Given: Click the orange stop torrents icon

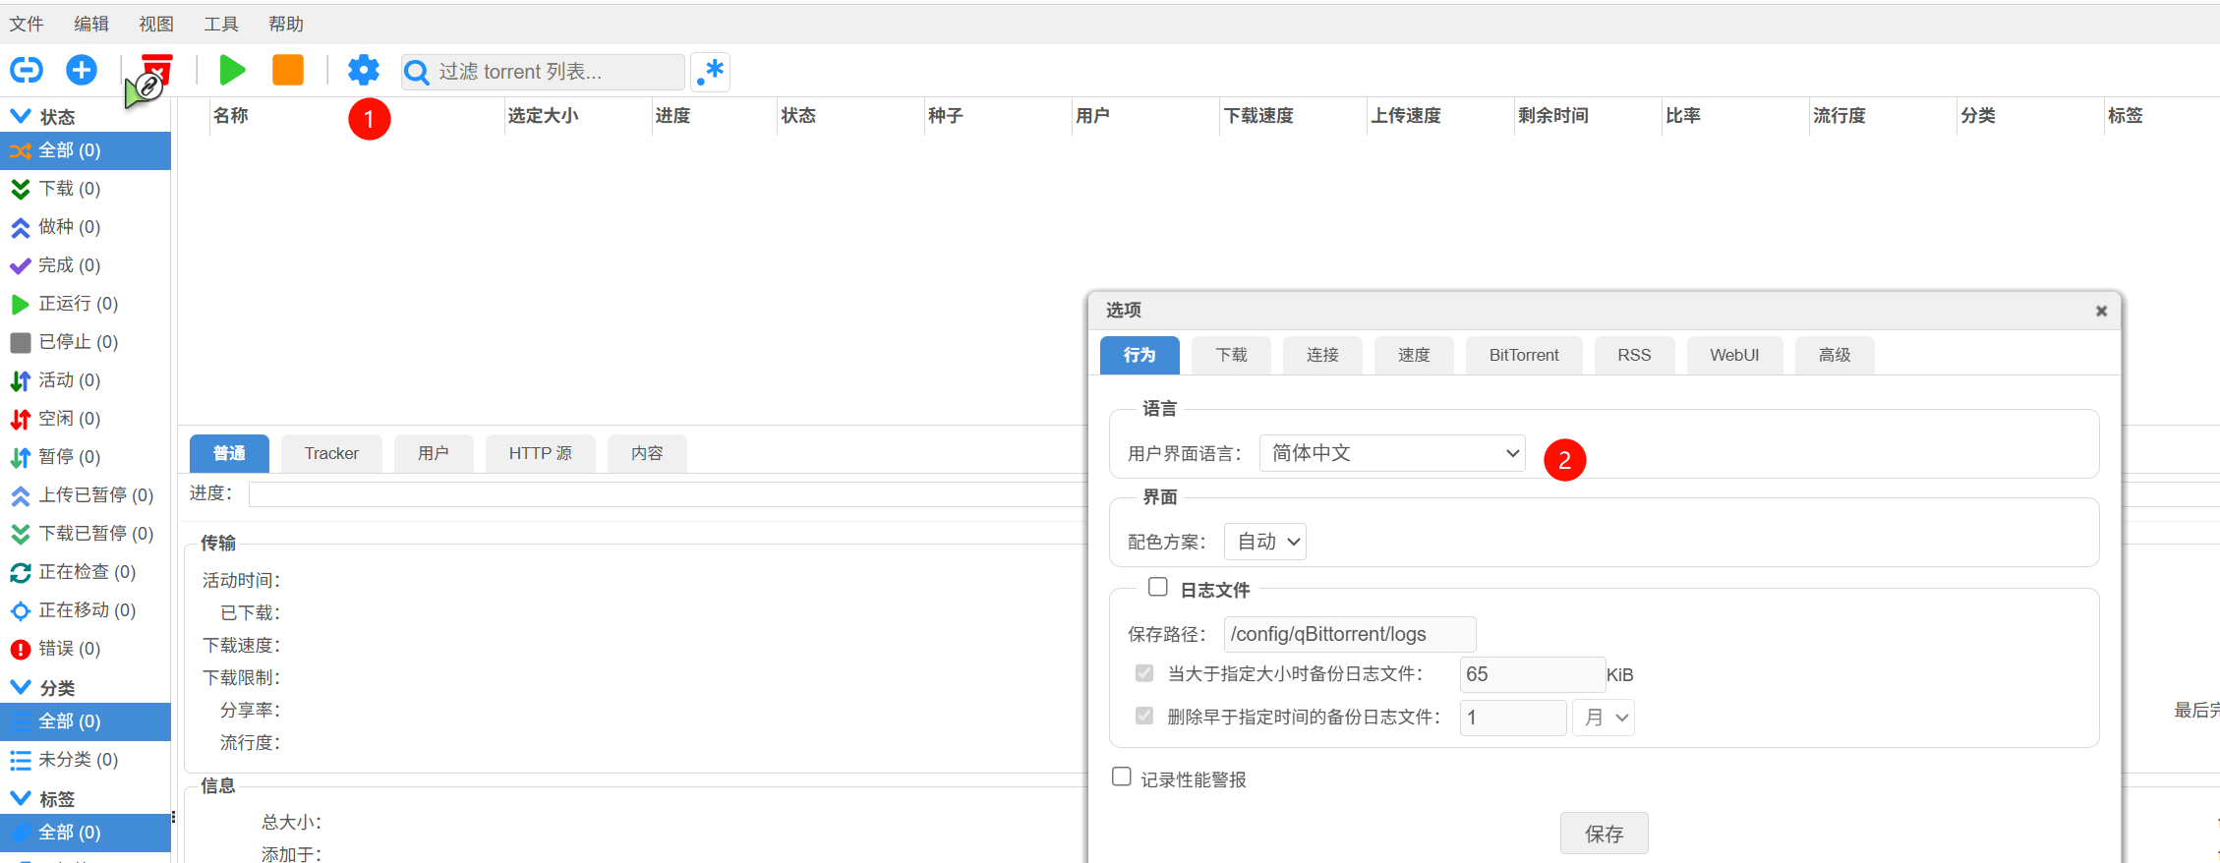Looking at the screenshot, I should tap(288, 70).
